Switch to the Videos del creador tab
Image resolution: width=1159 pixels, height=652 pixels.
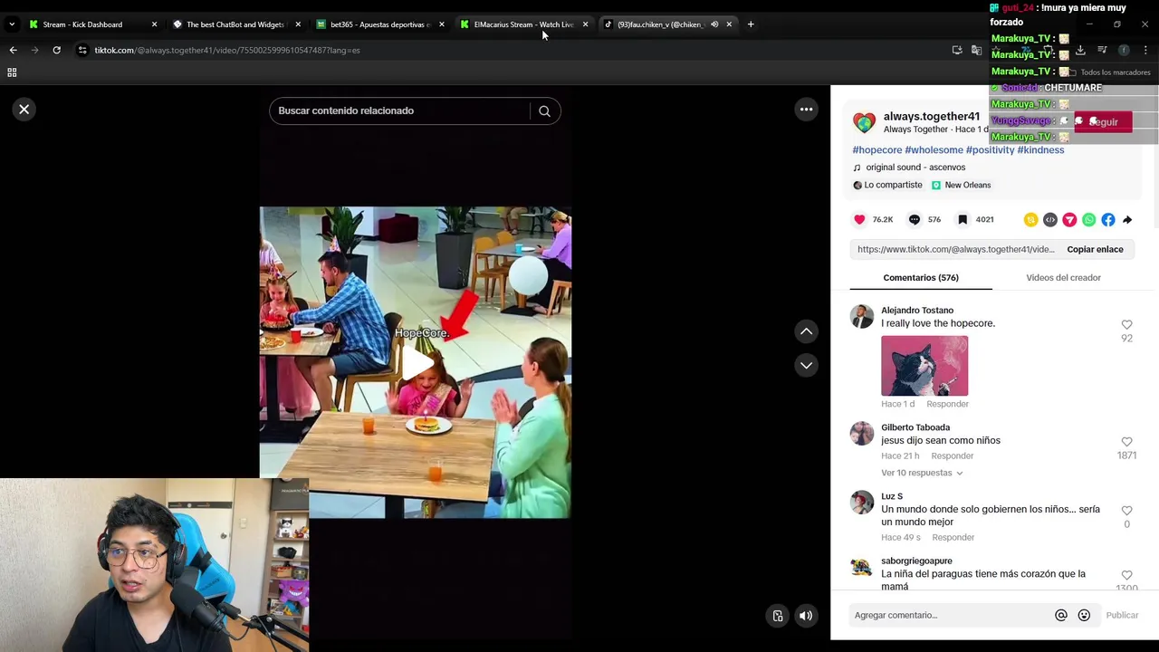pyautogui.click(x=1063, y=277)
